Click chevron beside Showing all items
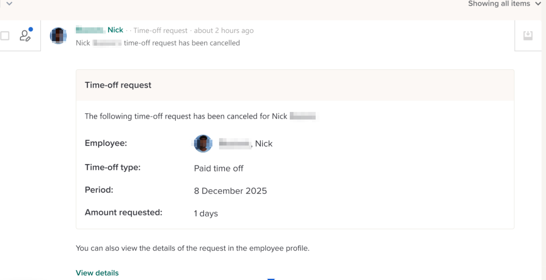The image size is (546, 280). coord(538,4)
